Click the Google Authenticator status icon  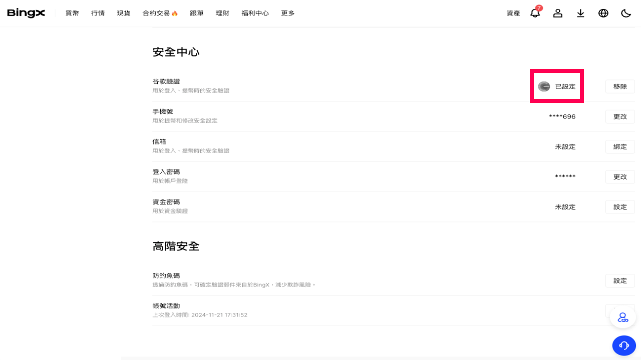[x=544, y=86]
